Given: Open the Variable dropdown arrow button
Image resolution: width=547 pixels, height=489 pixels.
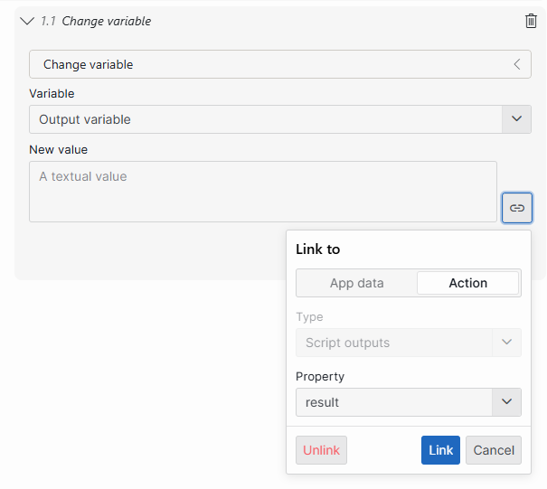Looking at the screenshot, I should (517, 119).
